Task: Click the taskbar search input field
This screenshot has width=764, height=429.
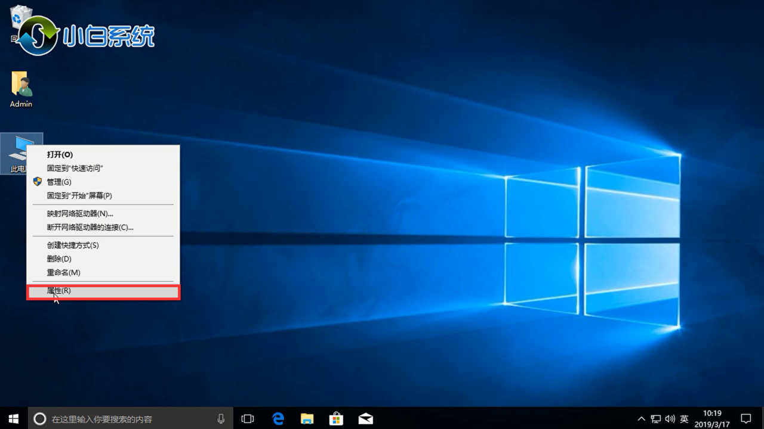Action: coord(130,419)
